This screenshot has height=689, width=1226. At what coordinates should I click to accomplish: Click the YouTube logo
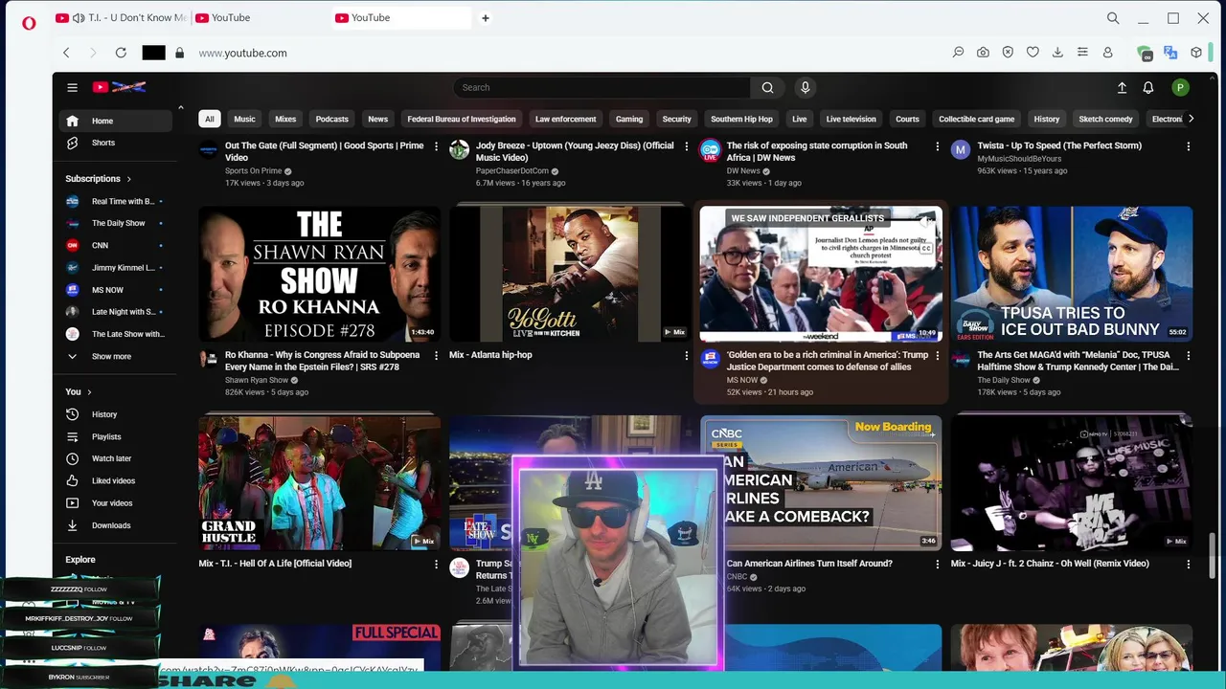(119, 87)
